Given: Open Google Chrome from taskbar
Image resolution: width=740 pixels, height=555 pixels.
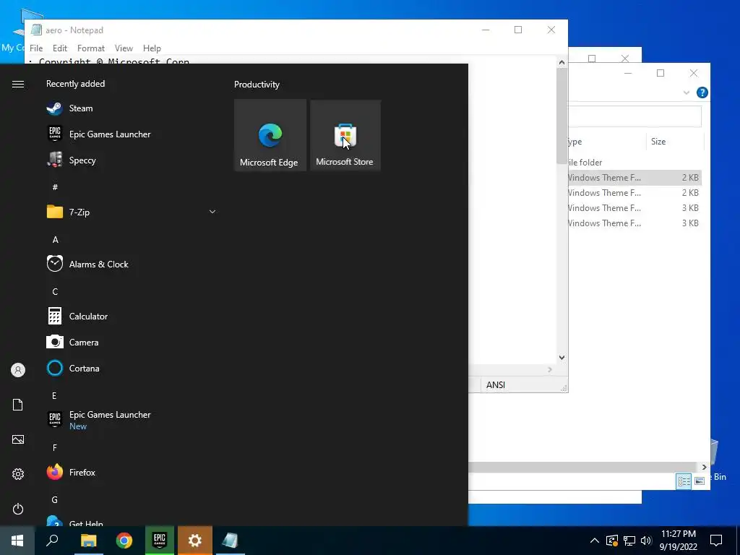Looking at the screenshot, I should coord(124,541).
